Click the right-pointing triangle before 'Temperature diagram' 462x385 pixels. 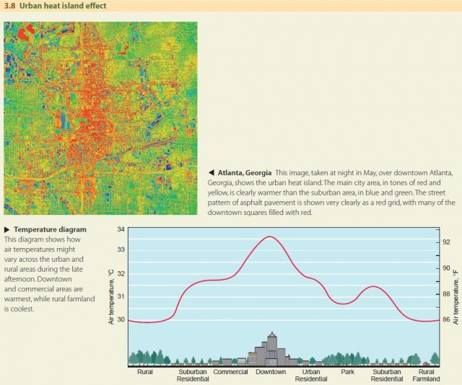tap(7, 229)
